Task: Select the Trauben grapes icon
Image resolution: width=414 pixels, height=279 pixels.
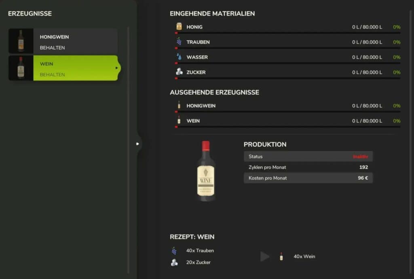Action: pos(178,41)
